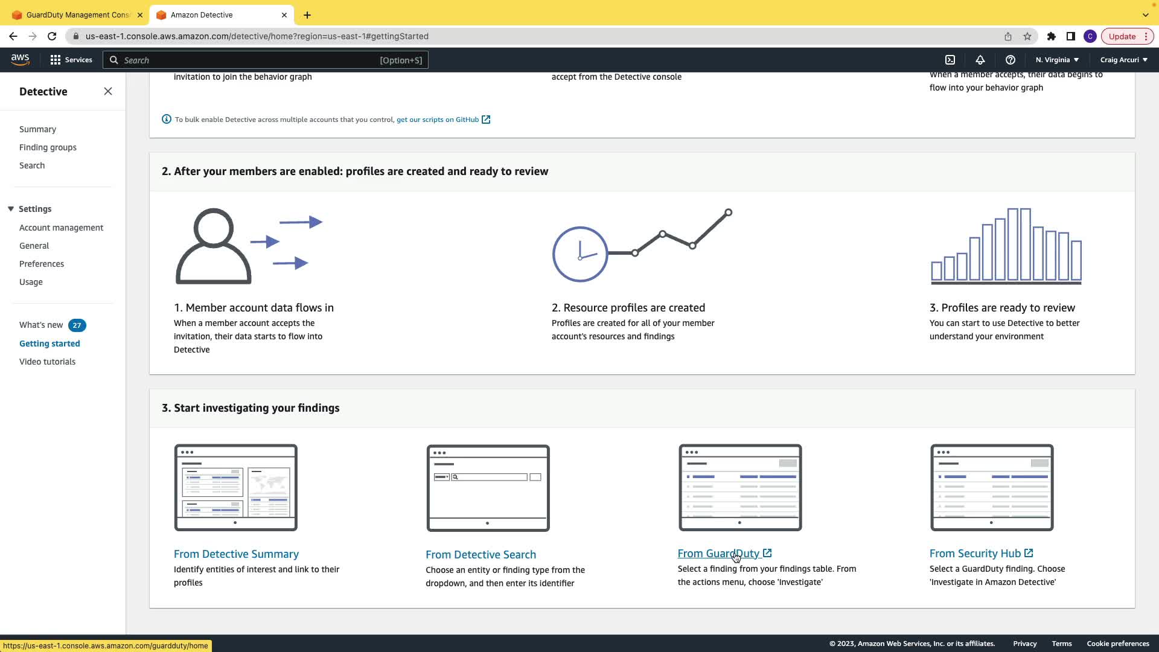The width and height of the screenshot is (1159, 652).
Task: Follow the From GuardDuty link
Action: [718, 554]
